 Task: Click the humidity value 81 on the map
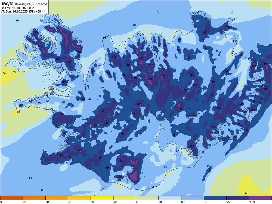pos(86,193)
